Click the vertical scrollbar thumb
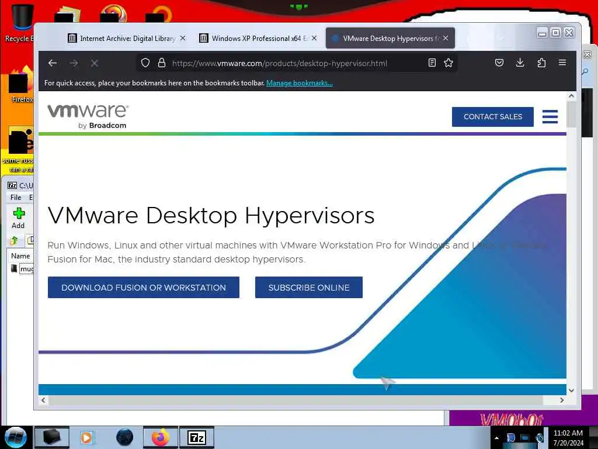 tap(571, 114)
